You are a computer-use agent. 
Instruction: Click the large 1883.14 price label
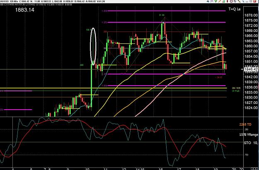(x=25, y=10)
